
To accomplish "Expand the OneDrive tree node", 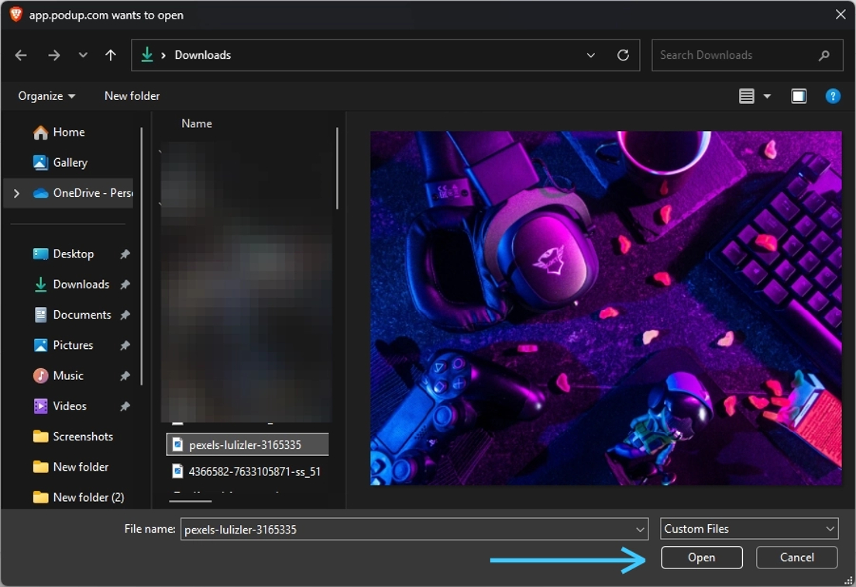I will tap(16, 193).
